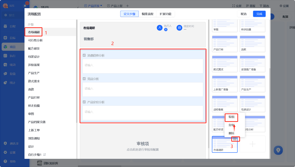The height and width of the screenshot is (167, 295).
Task: Click the 取消 button
Action: click(x=244, y=14)
